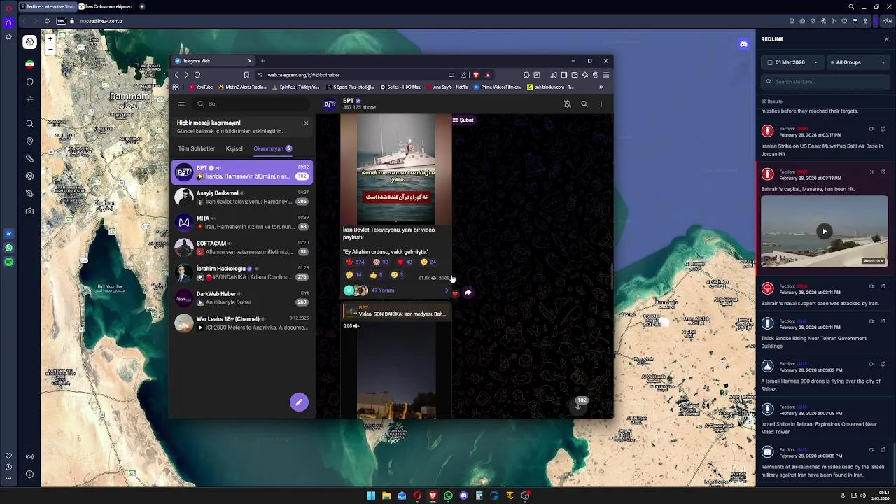Open the Redline globe logo button

(x=29, y=42)
